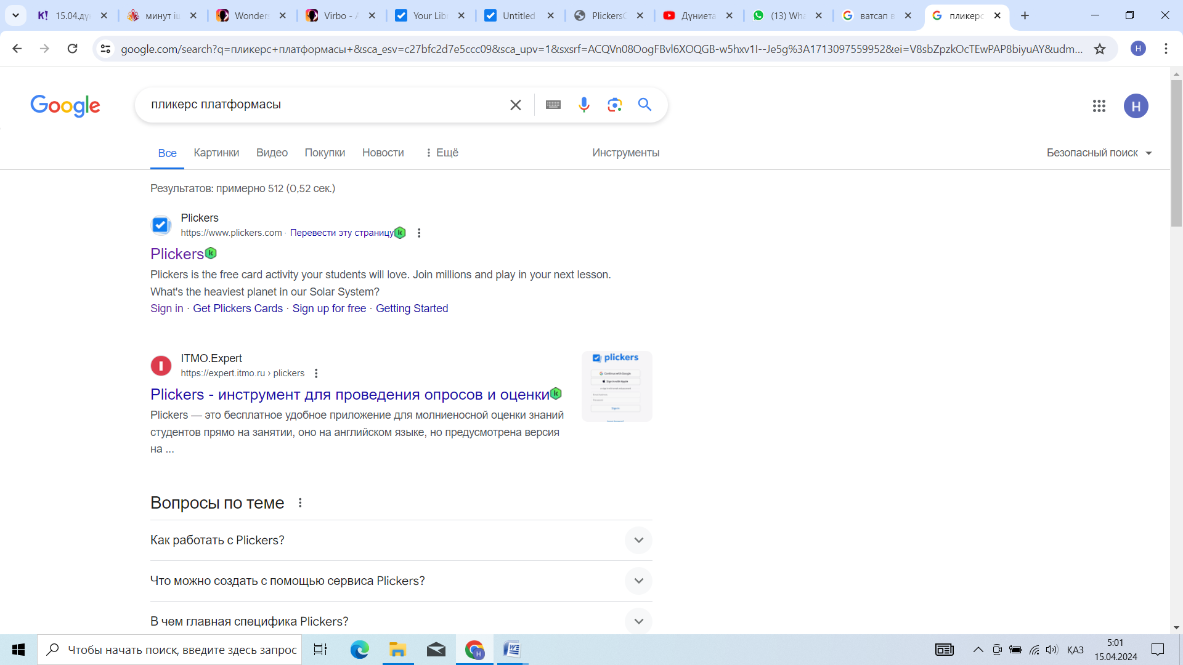Image resolution: width=1183 pixels, height=665 pixels.
Task: Open Microsoft Edge from taskbar
Action: point(359,650)
